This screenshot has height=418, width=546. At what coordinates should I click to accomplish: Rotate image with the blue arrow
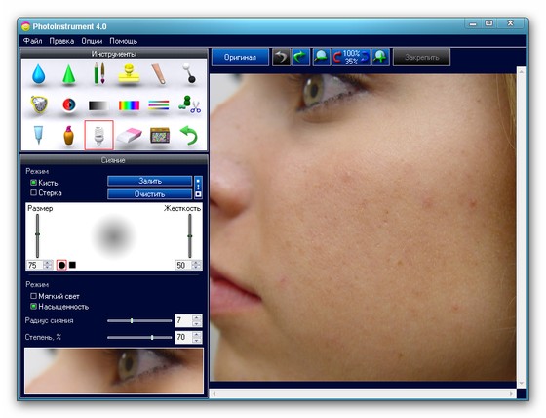coord(365,57)
